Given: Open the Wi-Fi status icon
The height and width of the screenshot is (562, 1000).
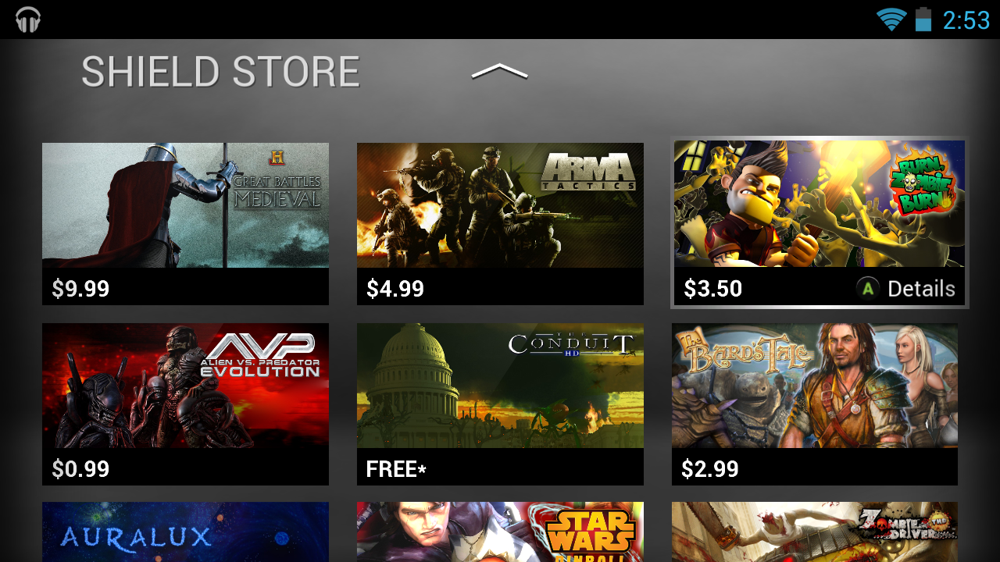Looking at the screenshot, I should coord(891,20).
